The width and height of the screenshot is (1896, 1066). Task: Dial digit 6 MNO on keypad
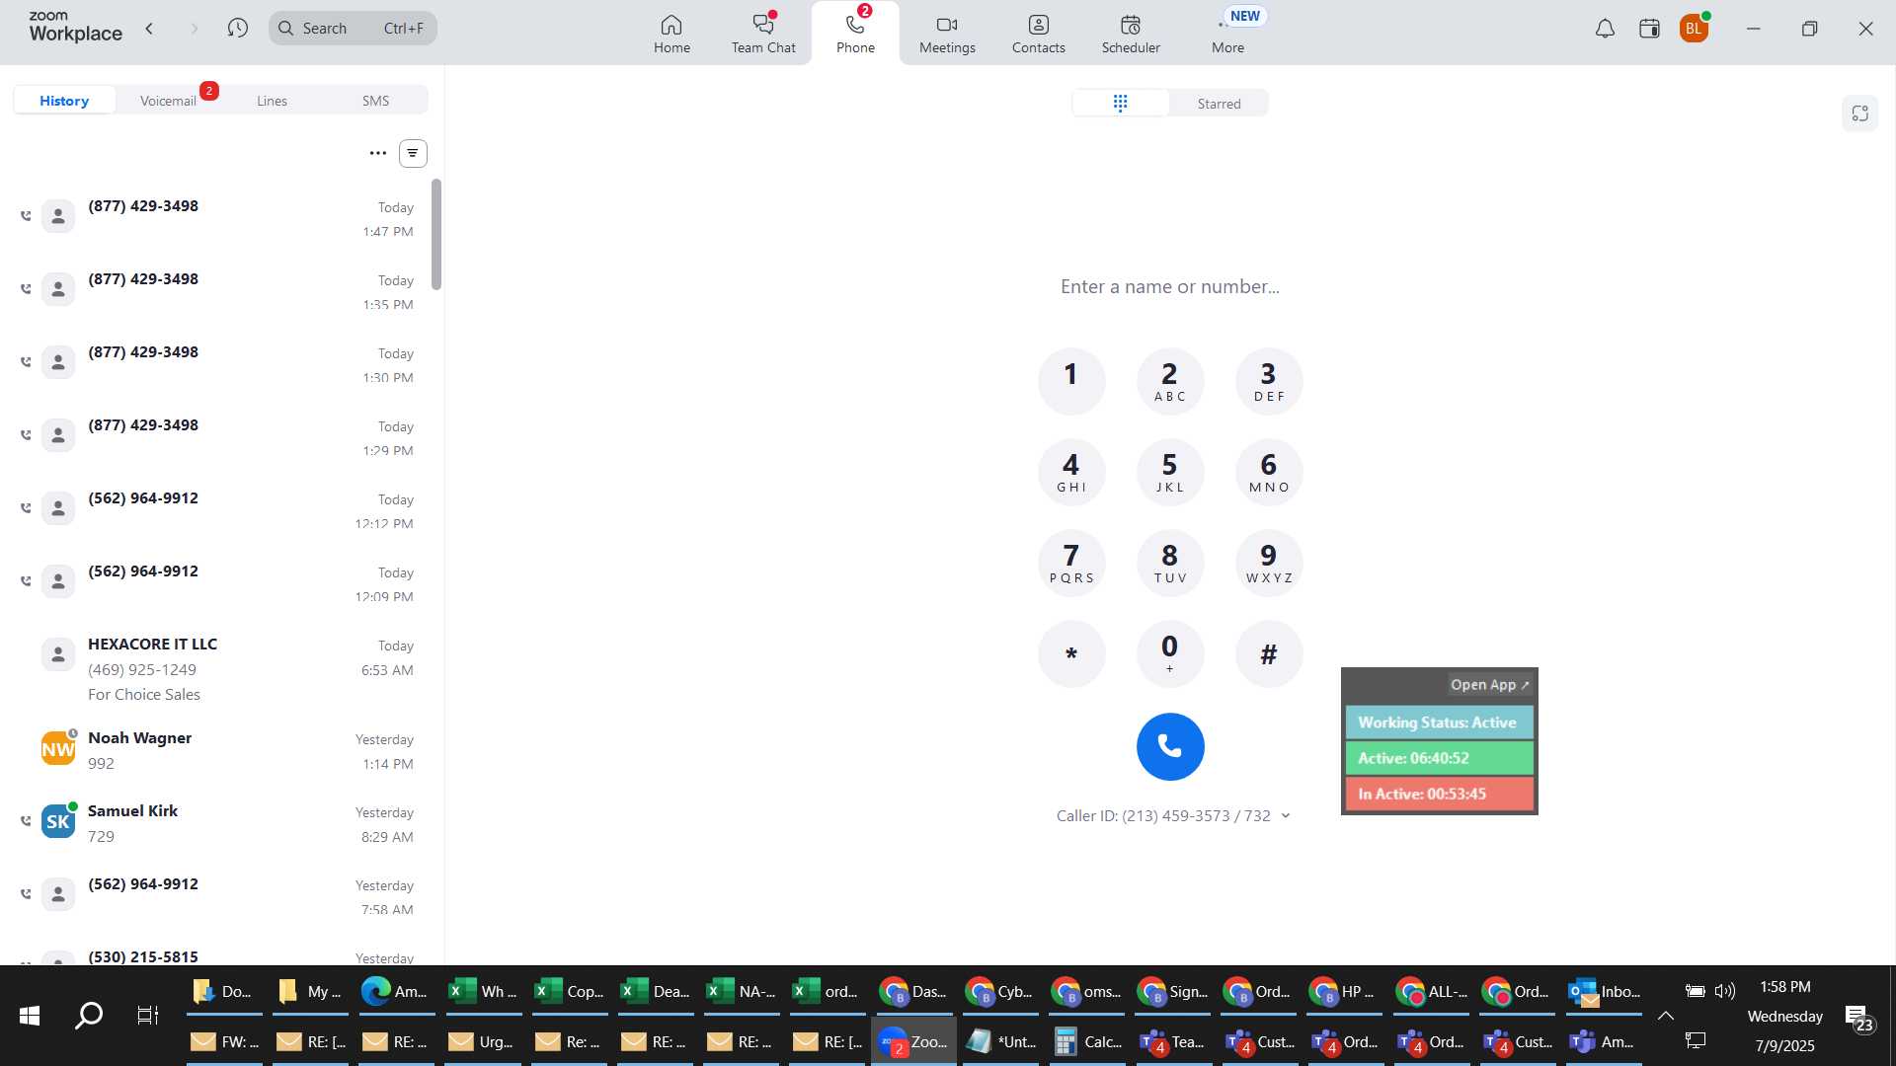1269,472
